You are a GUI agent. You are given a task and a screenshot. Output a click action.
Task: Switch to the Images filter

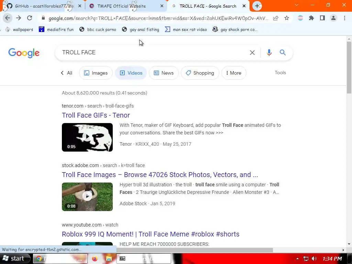96,73
